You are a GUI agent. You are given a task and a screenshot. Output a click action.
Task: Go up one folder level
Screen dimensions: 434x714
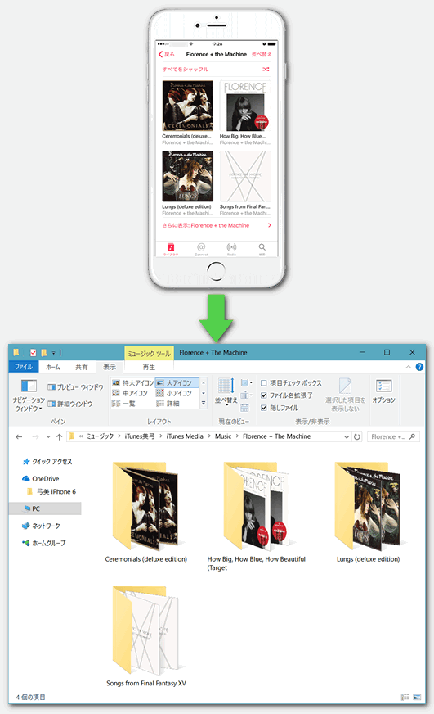click(59, 436)
